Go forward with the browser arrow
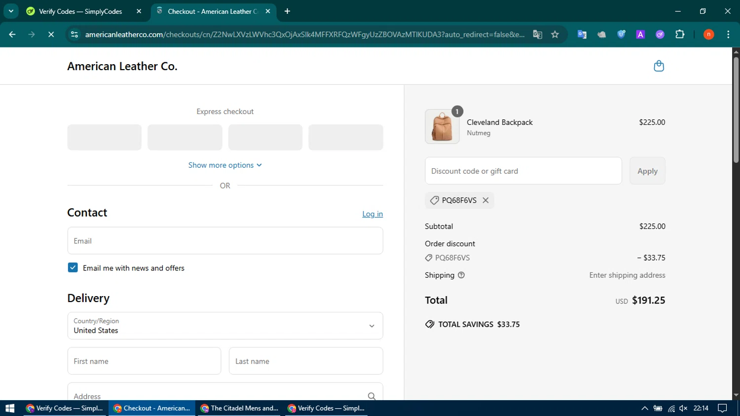 (32, 35)
